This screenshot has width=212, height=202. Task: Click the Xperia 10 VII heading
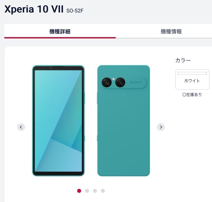tap(34, 9)
